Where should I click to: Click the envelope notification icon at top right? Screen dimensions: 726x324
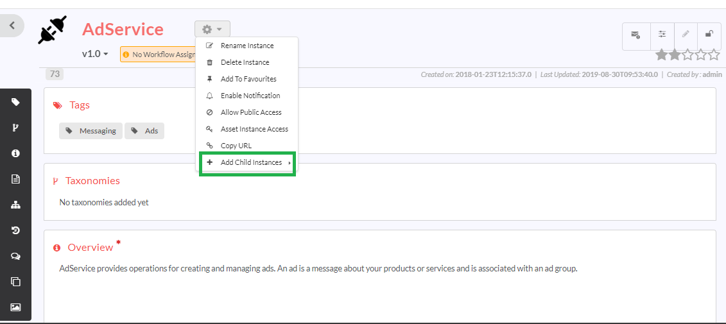(x=635, y=35)
